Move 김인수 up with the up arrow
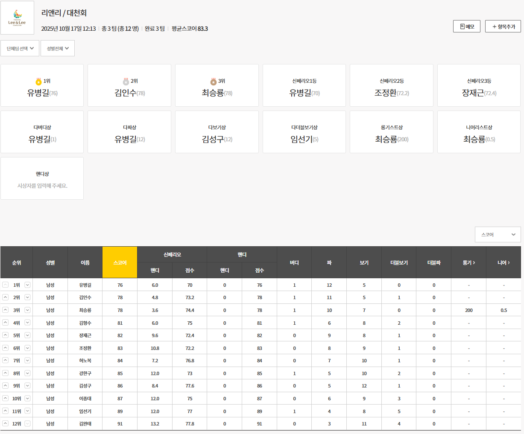Image resolution: width=524 pixels, height=434 pixels. point(5,297)
